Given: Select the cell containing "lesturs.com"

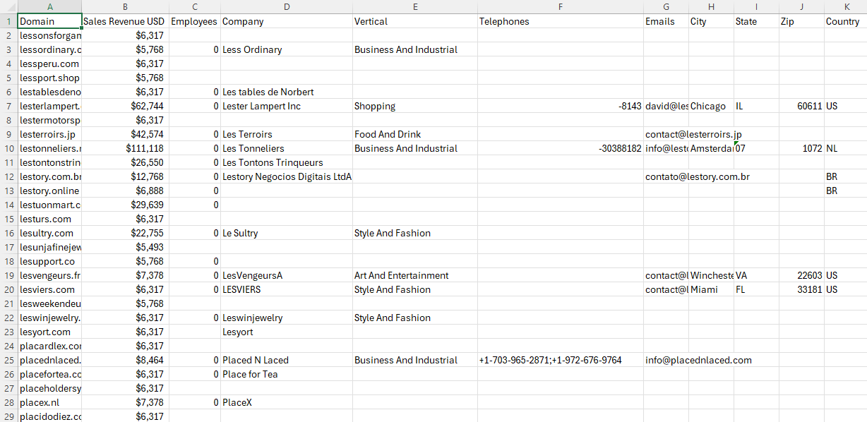Looking at the screenshot, I should pos(49,219).
